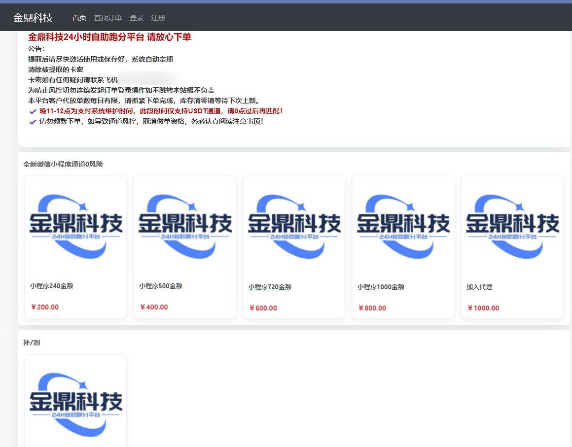Screen dimensions: 572x447
Task: Open the 注册 page from navbar
Action: (158, 18)
